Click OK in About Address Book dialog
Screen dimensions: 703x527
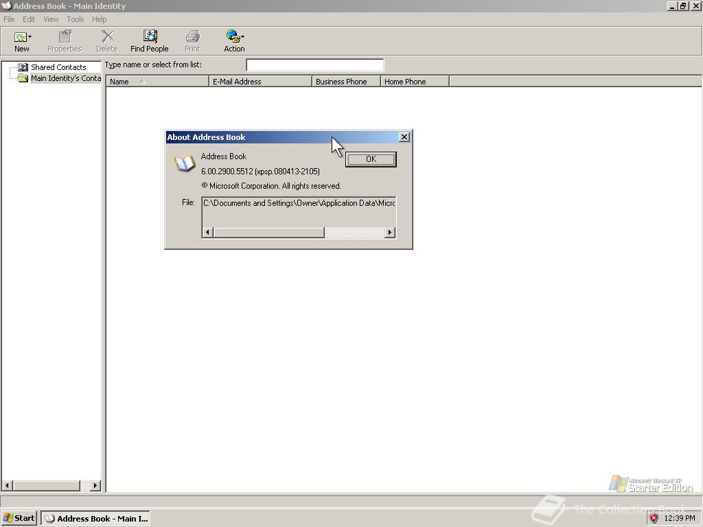(371, 159)
